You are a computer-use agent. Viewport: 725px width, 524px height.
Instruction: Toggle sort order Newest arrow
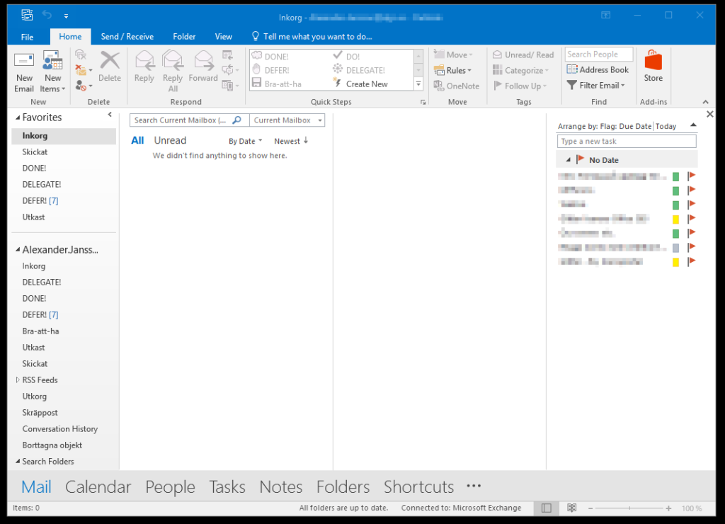pos(292,141)
